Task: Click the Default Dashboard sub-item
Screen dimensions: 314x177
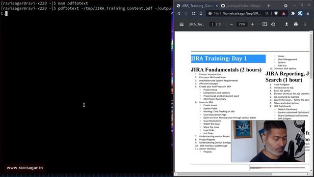Action: pyautogui.click(x=288, y=109)
